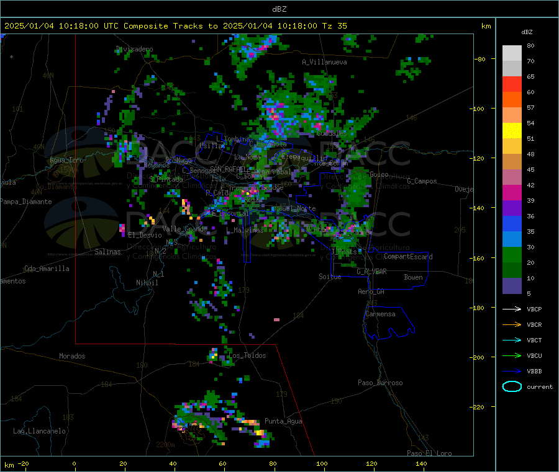Screen dimensions: 559x472
Task: Click the 'L_Malvinas' map label
Action: click(245, 230)
